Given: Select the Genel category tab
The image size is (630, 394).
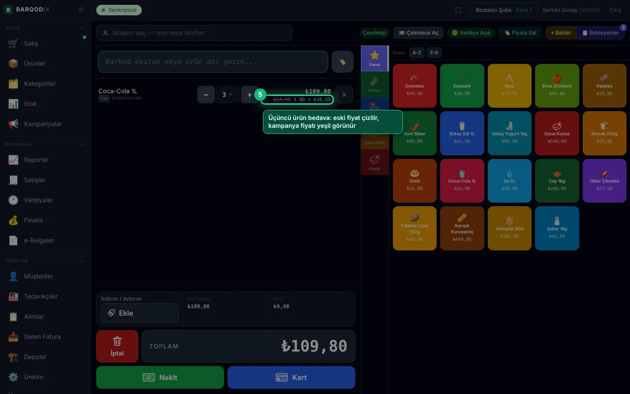Looking at the screenshot, I should click(374, 58).
